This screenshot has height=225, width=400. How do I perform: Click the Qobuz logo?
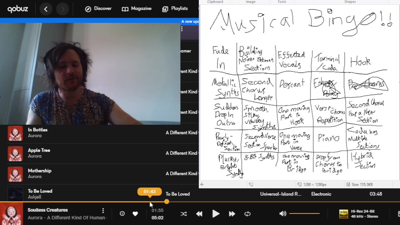pyautogui.click(x=18, y=9)
